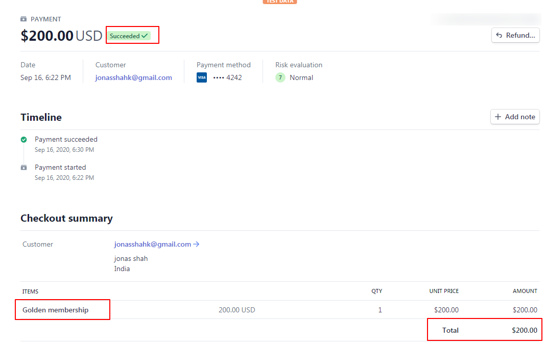Click the Sep 16, 2020, 6:30 PM timestamp

click(x=64, y=150)
